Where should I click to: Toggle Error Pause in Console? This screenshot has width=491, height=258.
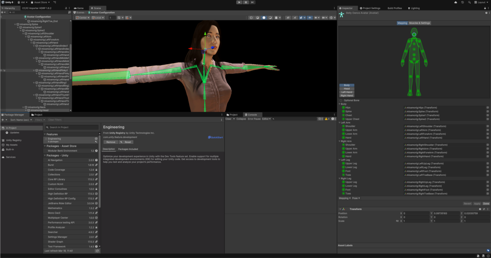pos(254,119)
